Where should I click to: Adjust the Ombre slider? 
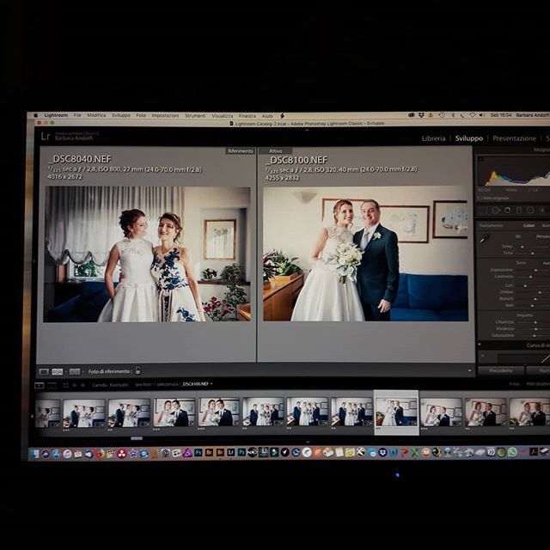(x=540, y=292)
